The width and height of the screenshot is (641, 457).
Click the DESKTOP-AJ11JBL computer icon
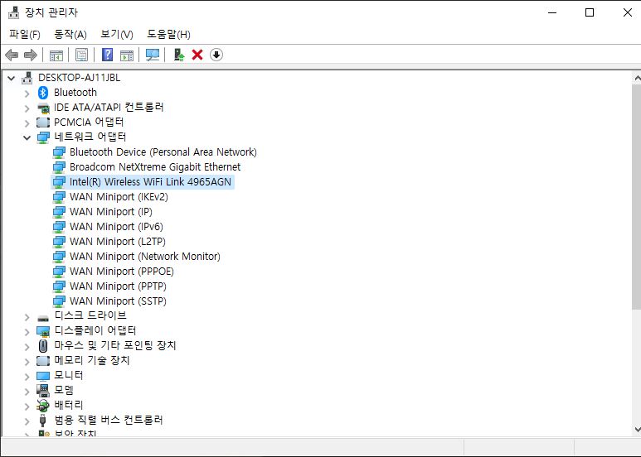27,78
